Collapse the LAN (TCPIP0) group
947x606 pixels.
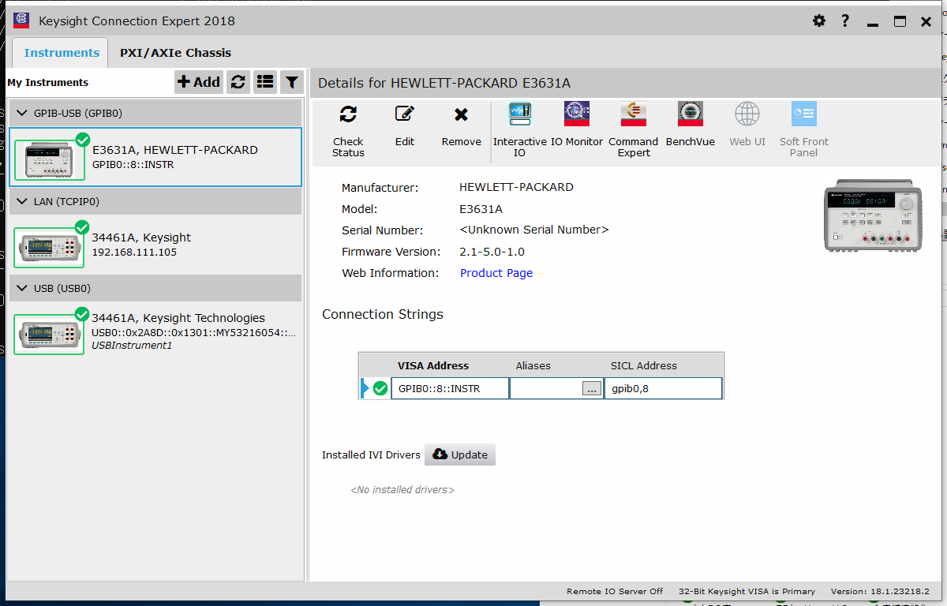coord(21,202)
